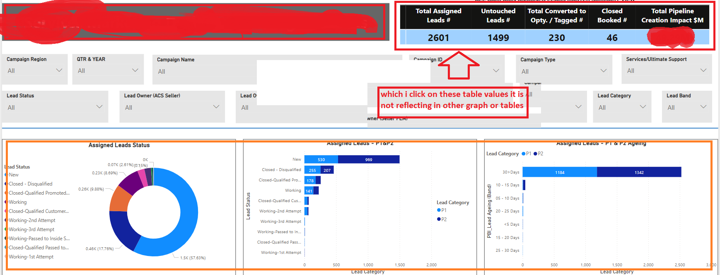Click the 30>Days axis label
720x275 pixels.
[x=511, y=172]
